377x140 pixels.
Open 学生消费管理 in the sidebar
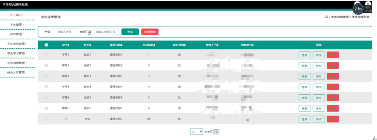coord(17,63)
